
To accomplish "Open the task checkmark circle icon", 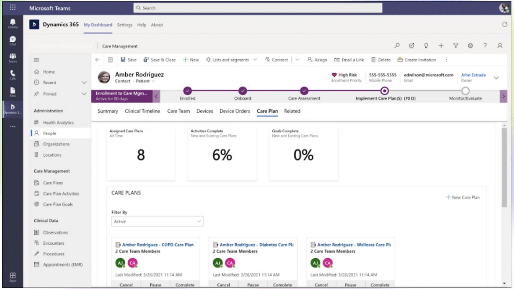I will (411, 46).
